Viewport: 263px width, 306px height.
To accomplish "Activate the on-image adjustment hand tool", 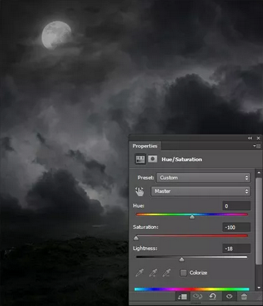I will (x=140, y=192).
